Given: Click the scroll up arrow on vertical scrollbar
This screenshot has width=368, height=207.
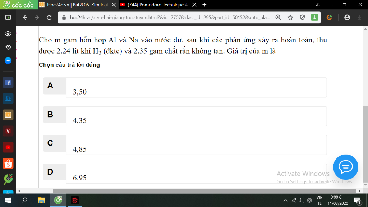Looking at the screenshot, I should click(x=365, y=29).
